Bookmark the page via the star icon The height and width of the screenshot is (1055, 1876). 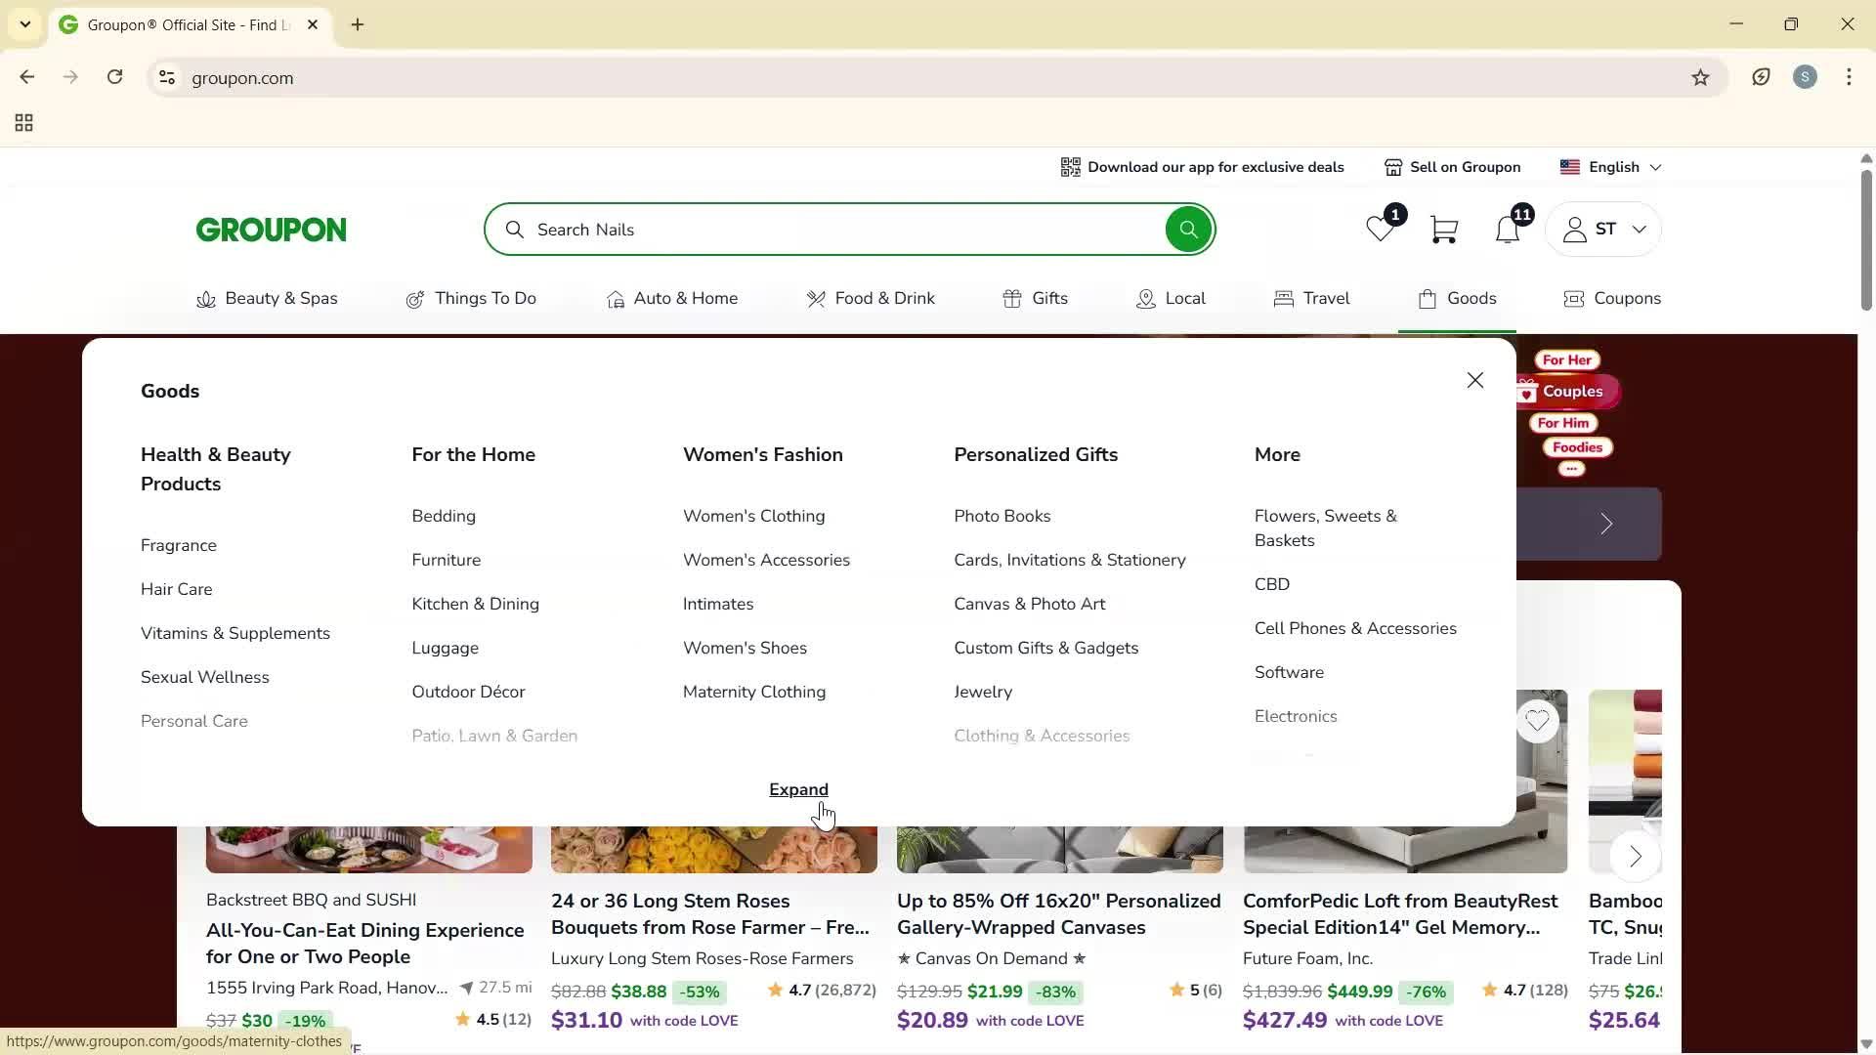(1700, 77)
